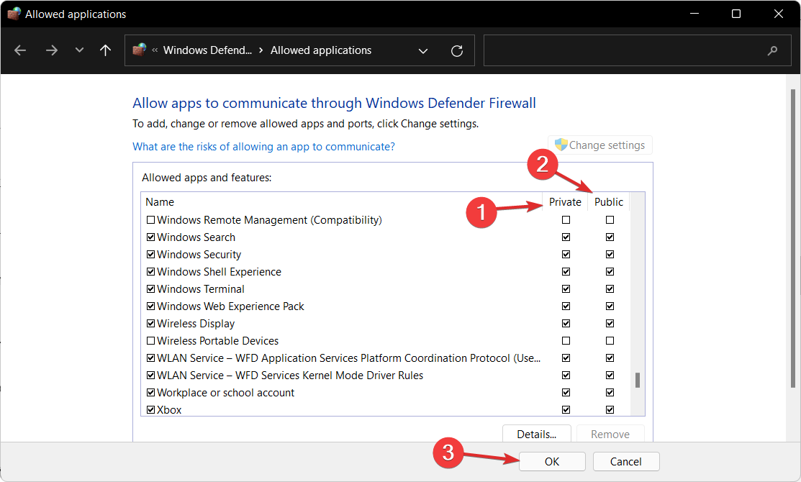Screen dimensions: 801x482
Task: Click the Change settings button
Action: coord(600,145)
